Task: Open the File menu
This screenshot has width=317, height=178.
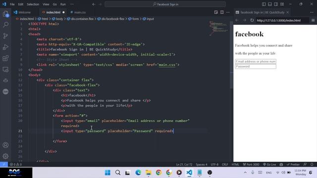Action: pyautogui.click(x=12, y=4)
